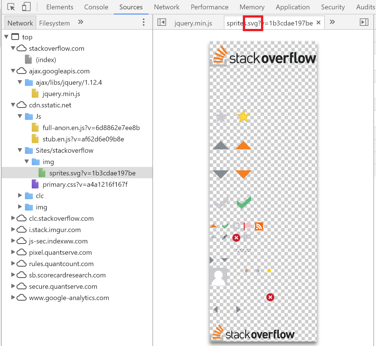Hide the navigator sidebar pane
The image size is (376, 346).
click(162, 22)
